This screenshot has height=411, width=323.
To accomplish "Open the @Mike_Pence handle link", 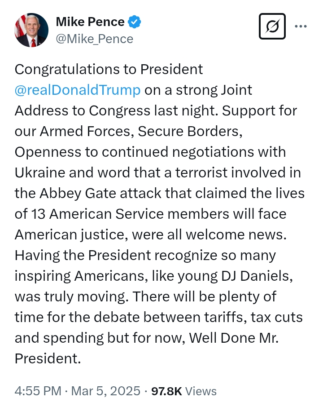I will coord(94,39).
